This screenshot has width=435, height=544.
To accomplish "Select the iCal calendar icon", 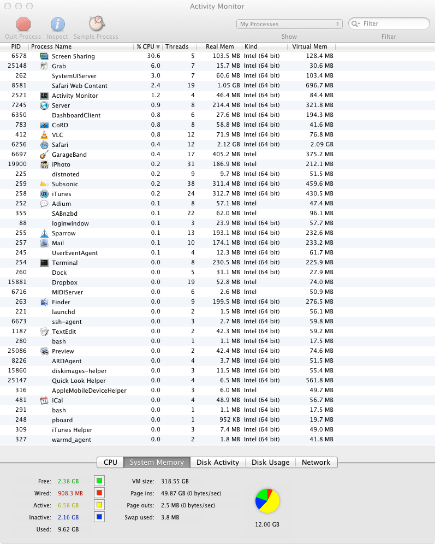I will coord(44,400).
